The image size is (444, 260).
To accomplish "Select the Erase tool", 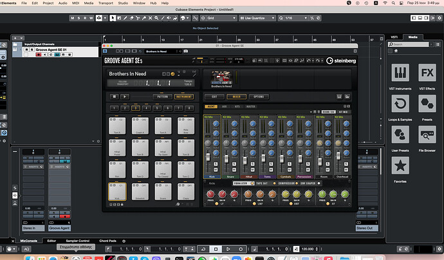I will pyautogui.click(x=131, y=18).
